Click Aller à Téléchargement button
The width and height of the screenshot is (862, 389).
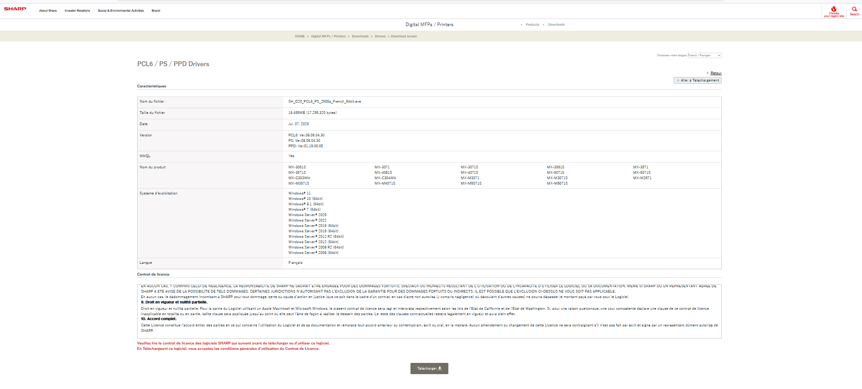pyautogui.click(x=697, y=80)
